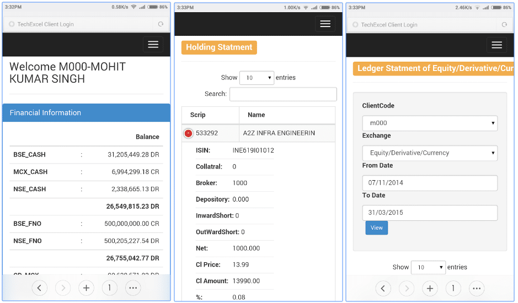The width and height of the screenshot is (518, 303).
Task: Tap browser back arrow on the Ledger screen
Action: 383,288
